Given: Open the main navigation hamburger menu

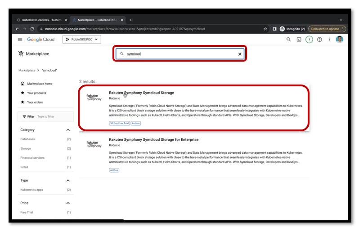Looking at the screenshot, I should point(20,40).
